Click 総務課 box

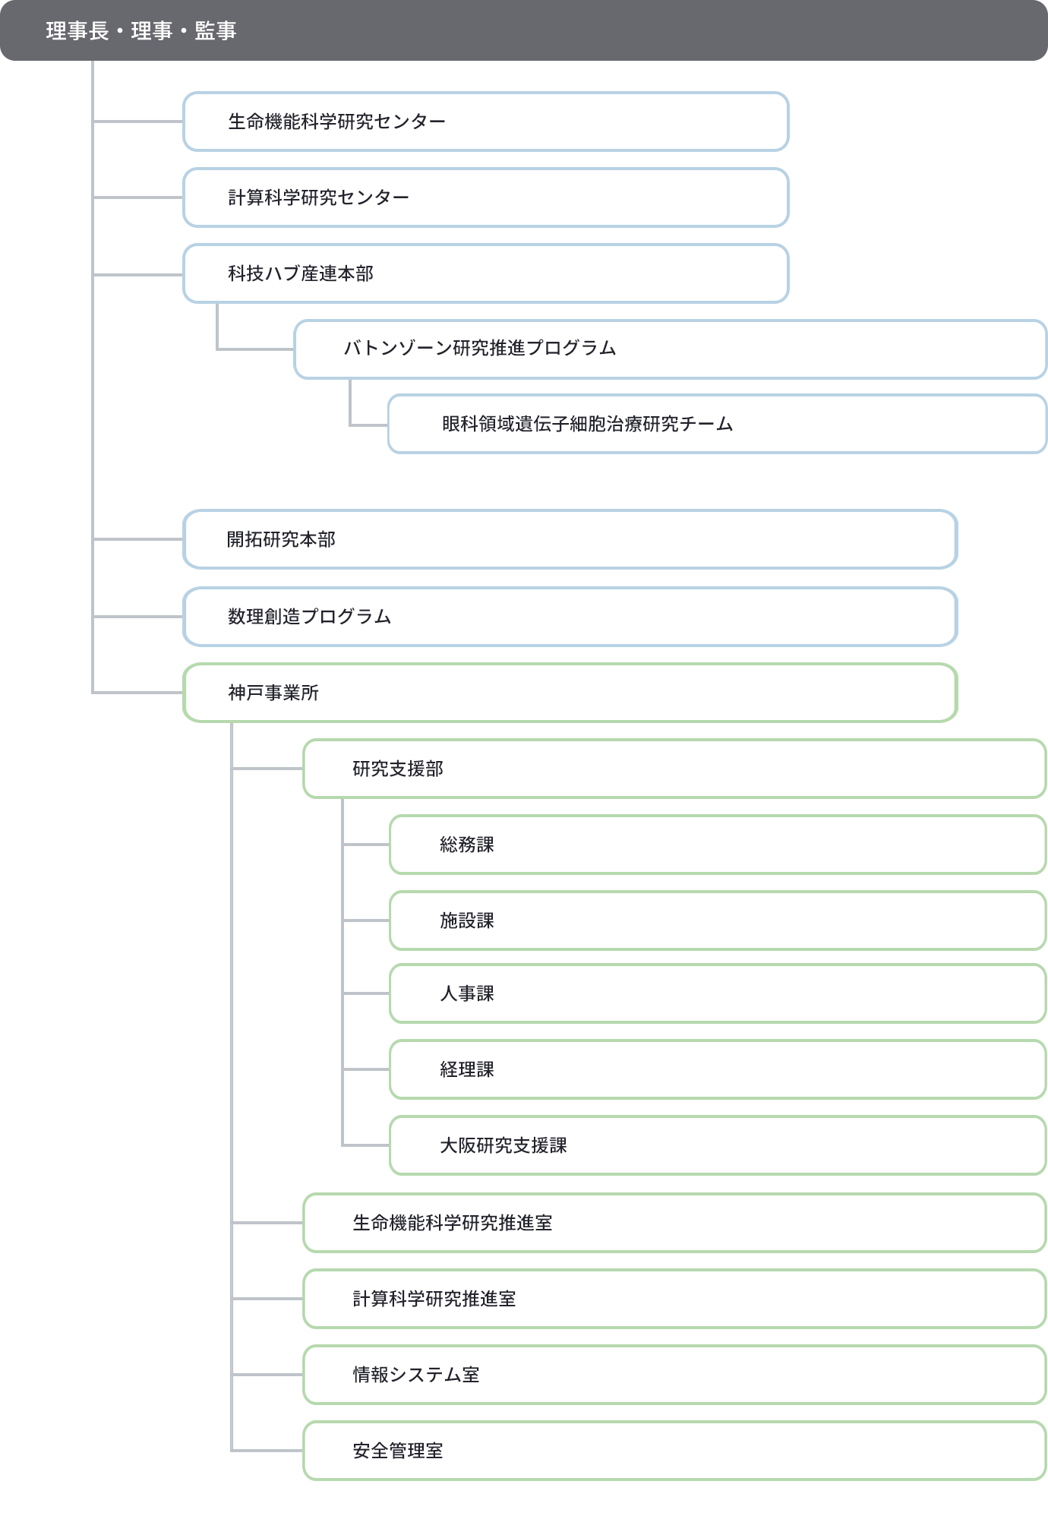coord(718,845)
